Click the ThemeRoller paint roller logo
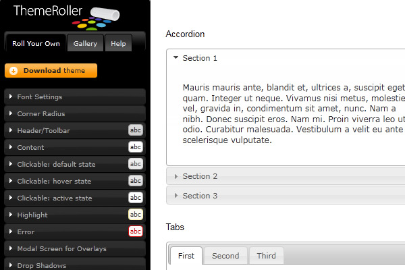405x270 pixels. tap(96, 19)
